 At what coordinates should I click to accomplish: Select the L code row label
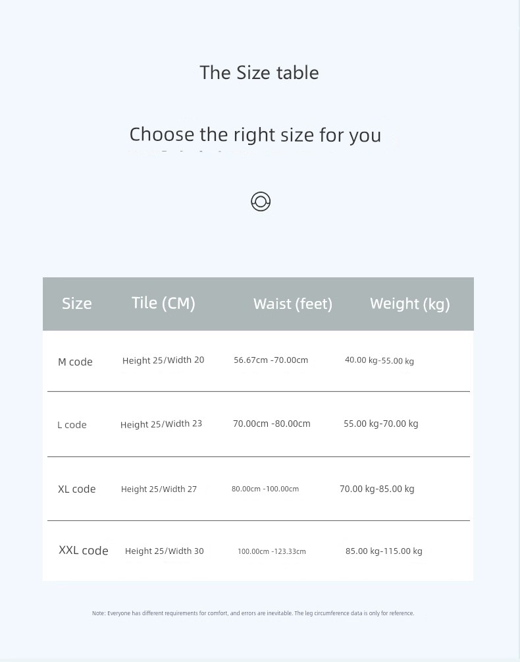point(72,425)
